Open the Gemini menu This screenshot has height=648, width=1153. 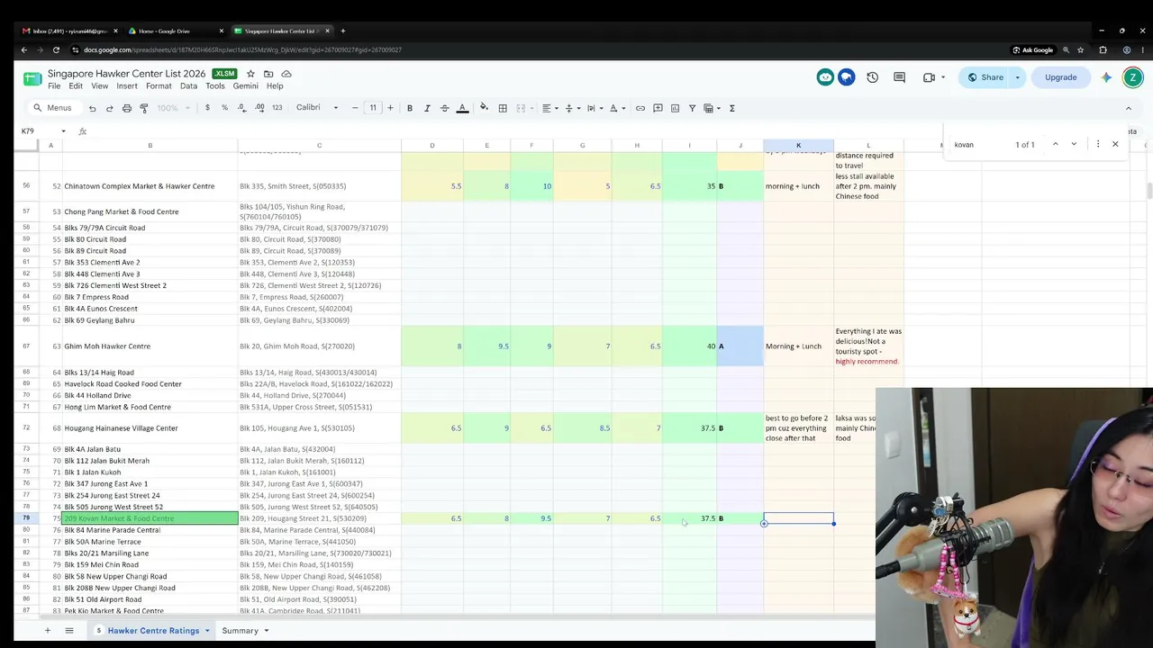click(246, 86)
